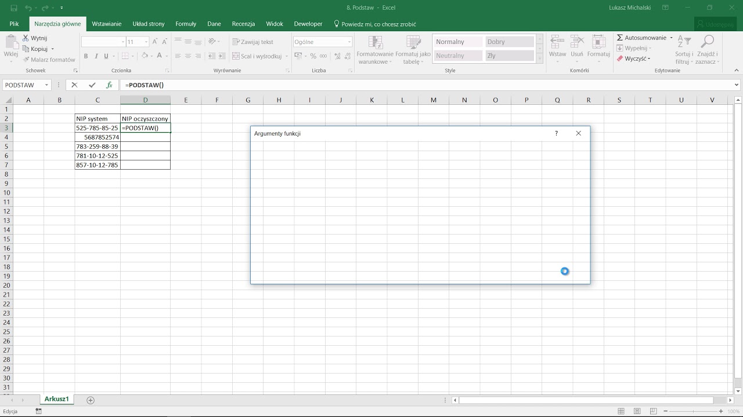Open the Ogólne number format dropdown
Screen dimensions: 743x417
(349, 42)
